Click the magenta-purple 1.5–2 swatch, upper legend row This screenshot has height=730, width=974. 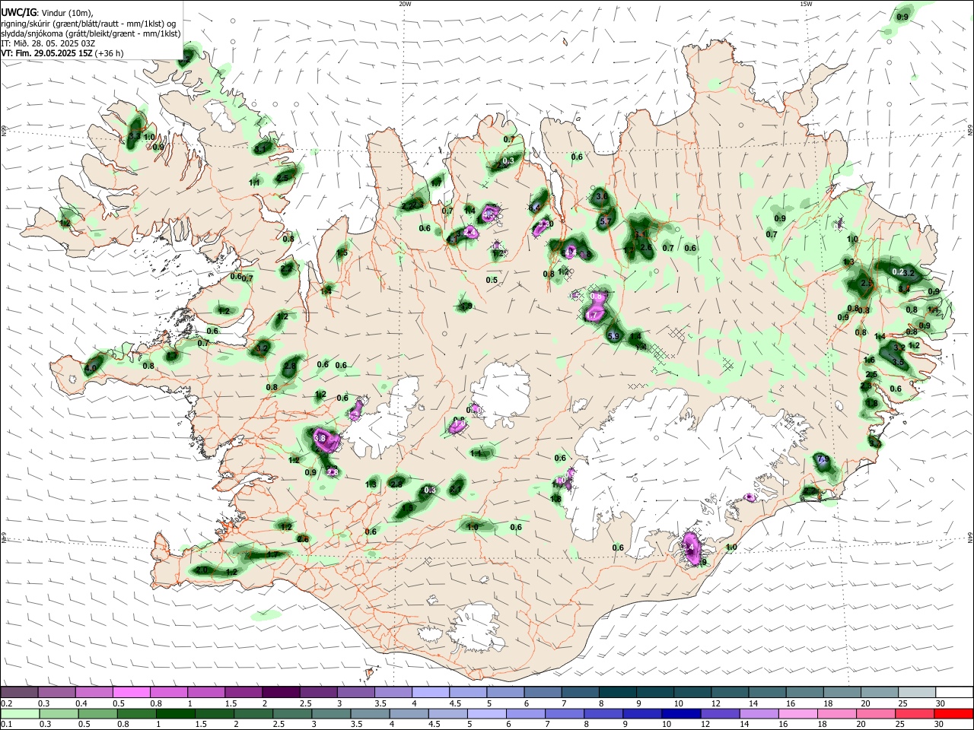click(x=243, y=693)
